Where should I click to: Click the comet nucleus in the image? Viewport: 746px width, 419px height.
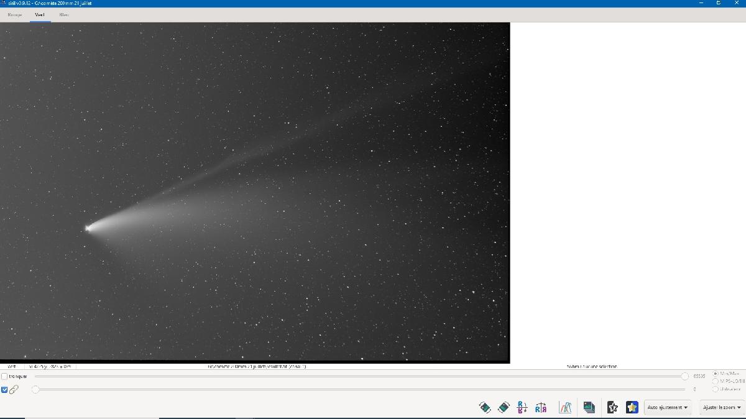tap(88, 228)
